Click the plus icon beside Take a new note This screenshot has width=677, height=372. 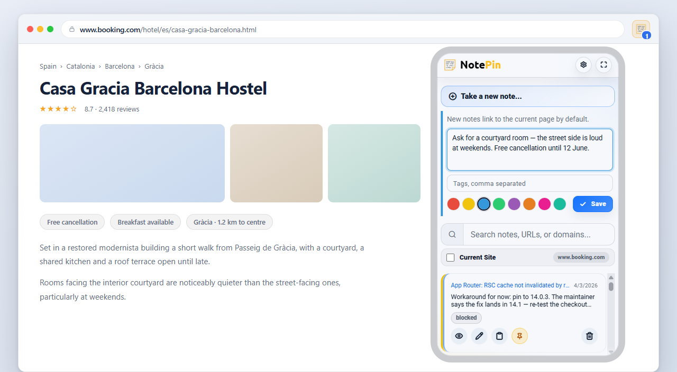[x=453, y=96]
